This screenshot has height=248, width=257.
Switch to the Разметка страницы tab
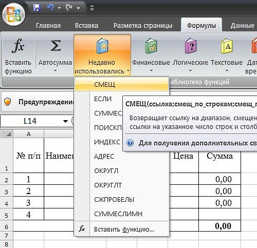coord(143,26)
